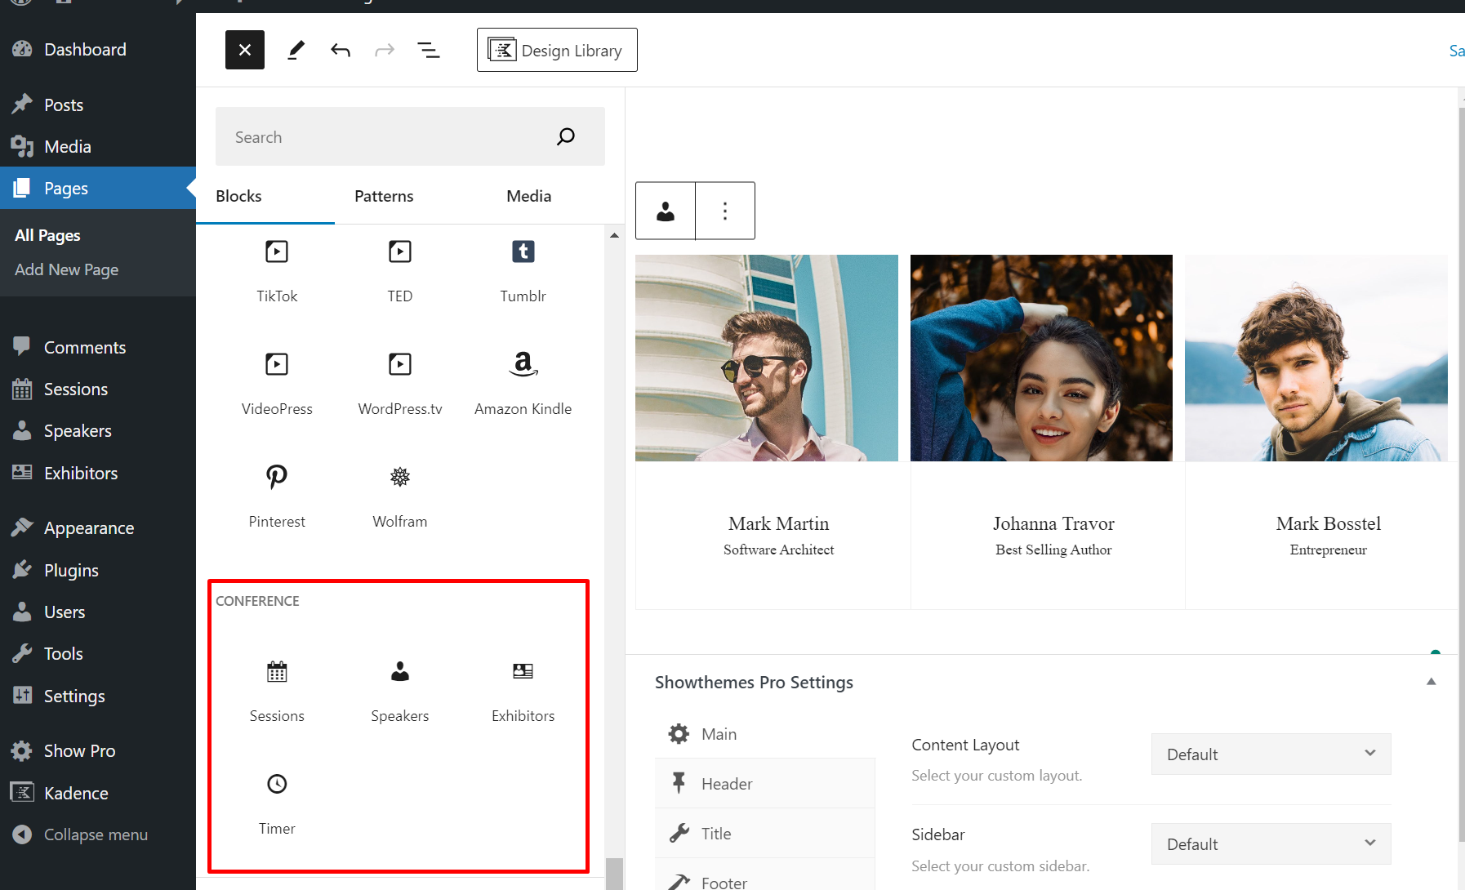Click the Software Architect subtitle text

(778, 550)
